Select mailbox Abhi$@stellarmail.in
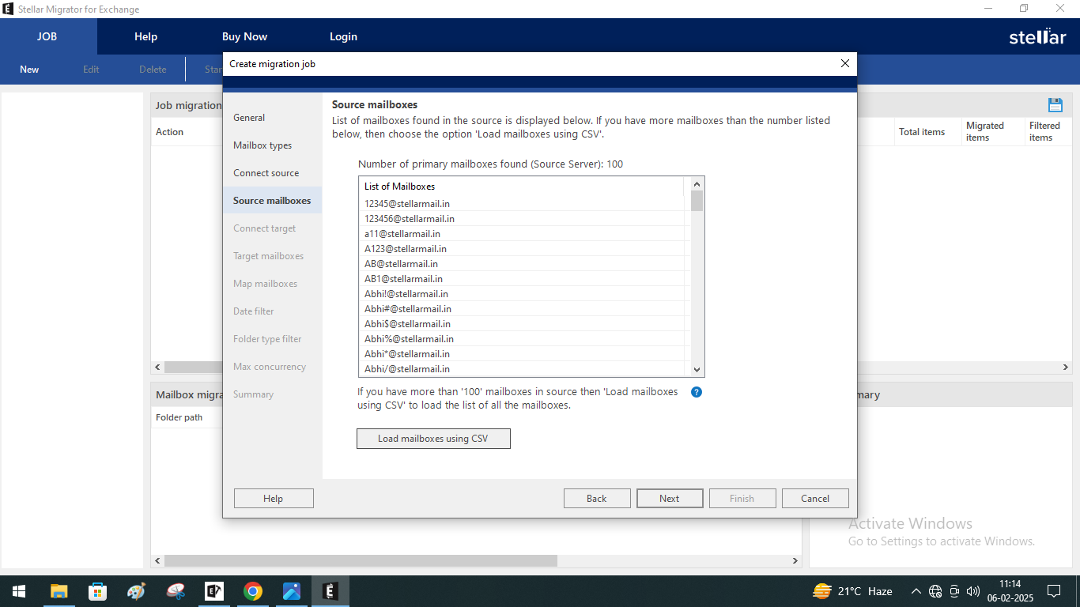The height and width of the screenshot is (607, 1080). click(523, 324)
